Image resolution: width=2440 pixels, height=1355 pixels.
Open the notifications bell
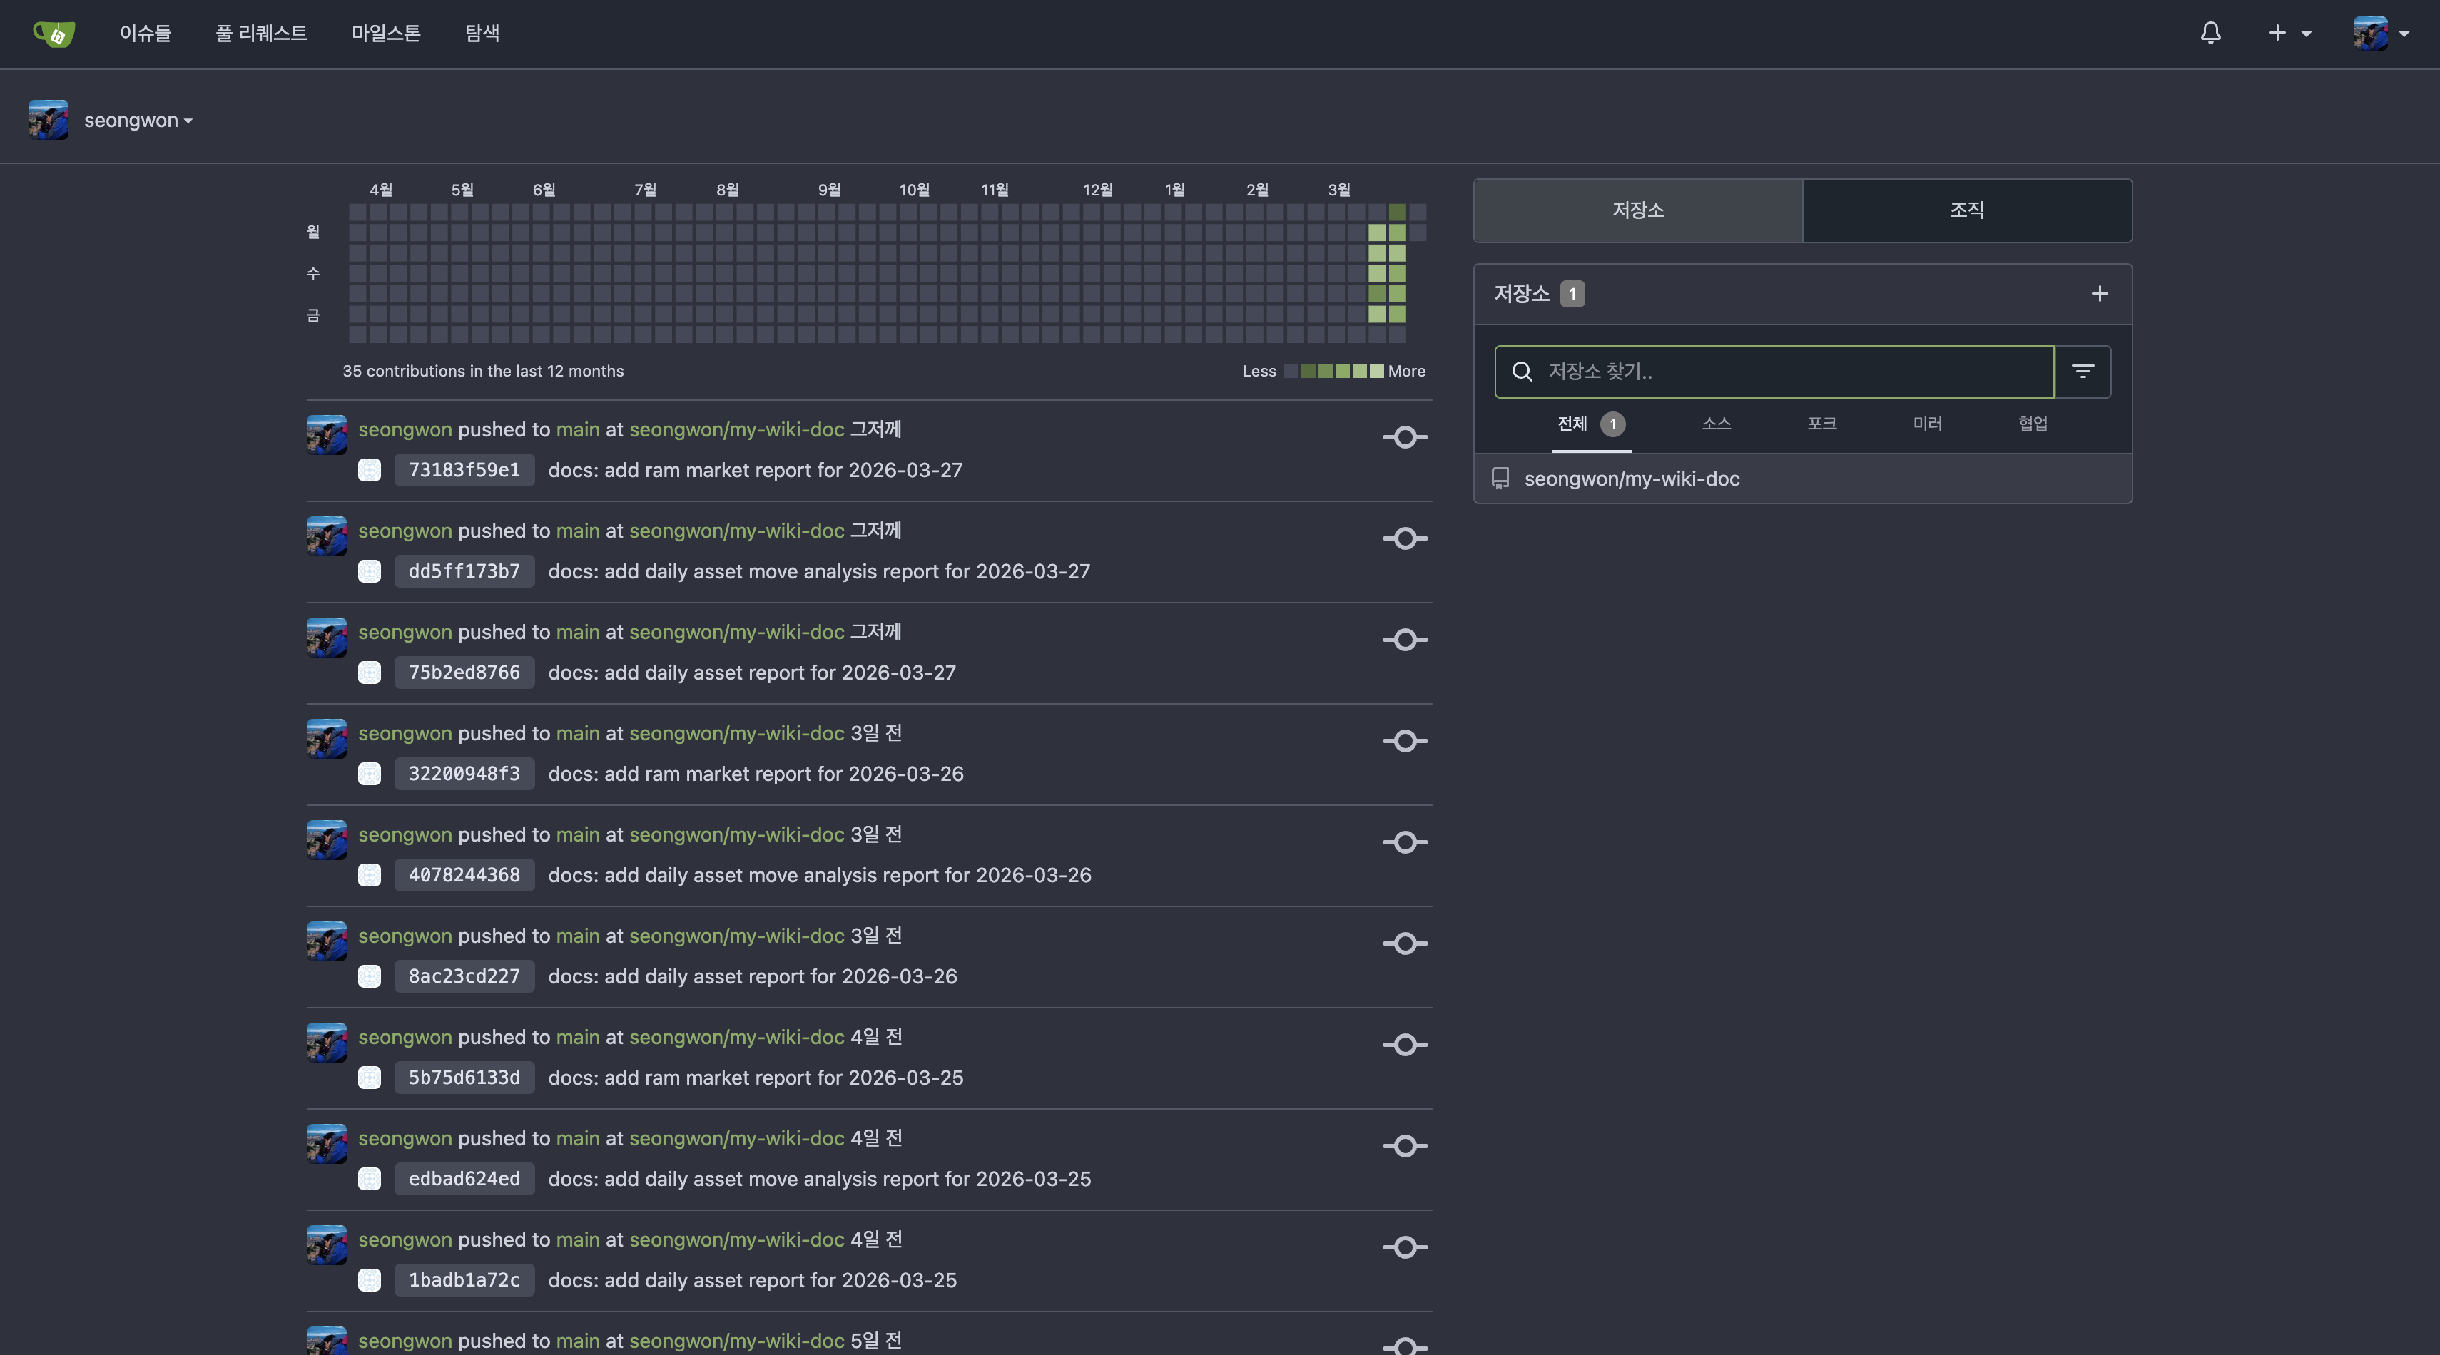coord(2210,33)
